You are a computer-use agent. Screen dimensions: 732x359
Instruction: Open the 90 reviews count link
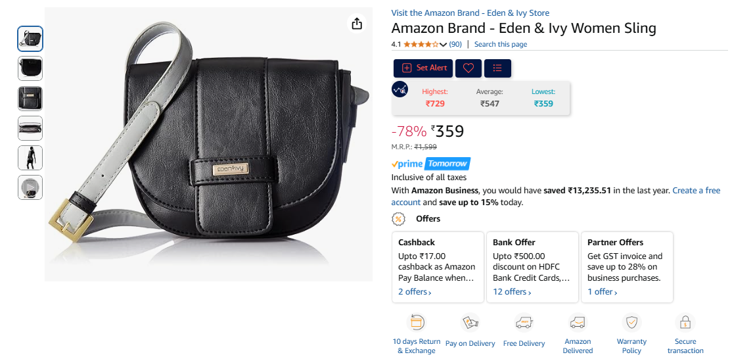(x=455, y=44)
